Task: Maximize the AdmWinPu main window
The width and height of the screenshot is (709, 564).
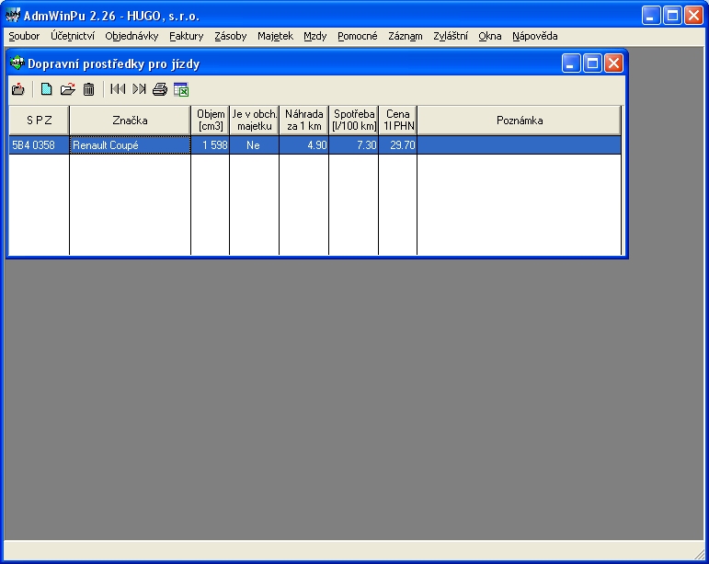Action: coord(672,16)
